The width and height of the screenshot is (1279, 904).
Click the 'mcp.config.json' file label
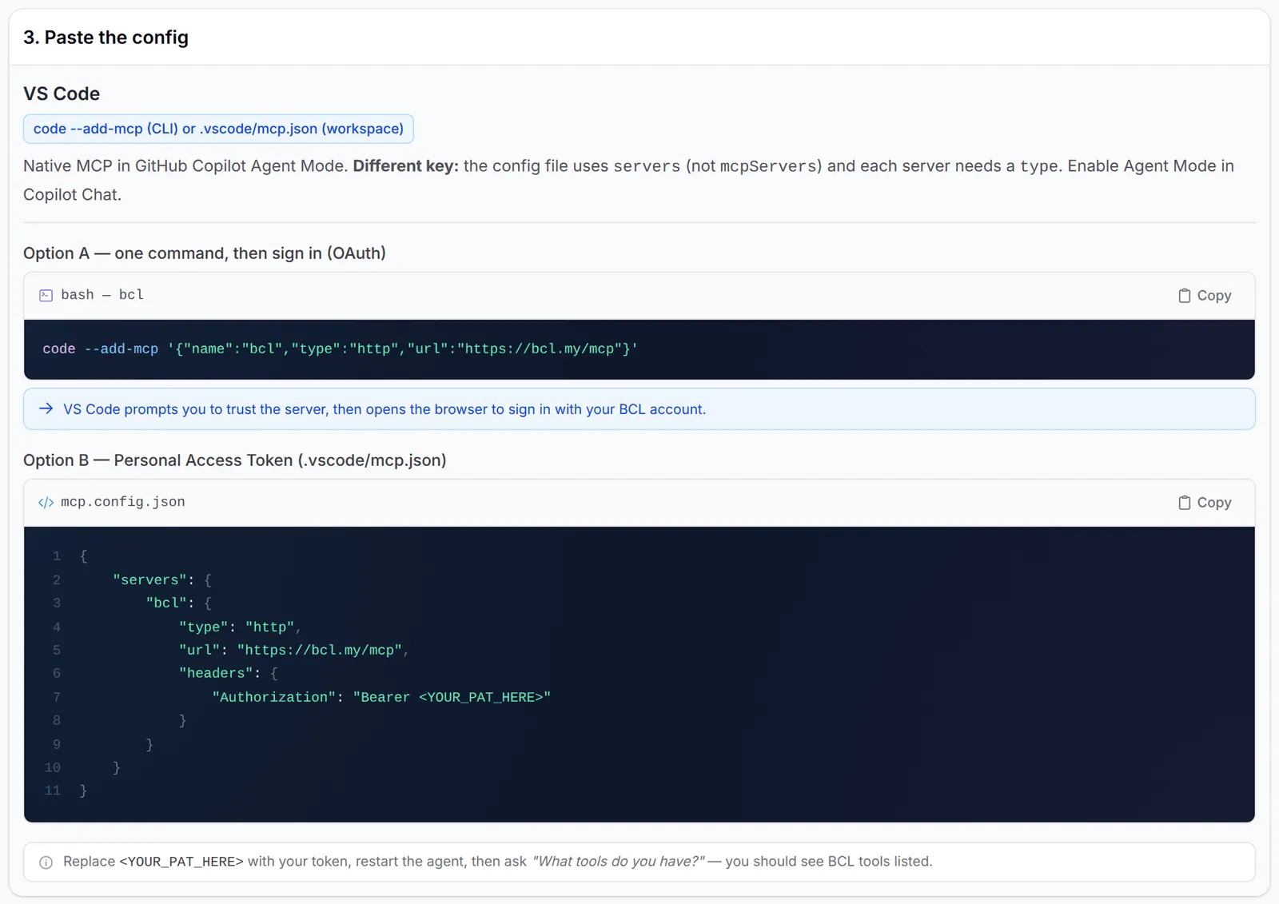(123, 502)
